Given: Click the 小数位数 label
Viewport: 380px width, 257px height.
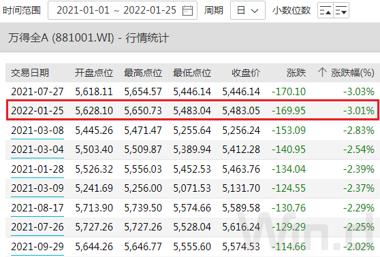Looking at the screenshot, I should coord(291,10).
